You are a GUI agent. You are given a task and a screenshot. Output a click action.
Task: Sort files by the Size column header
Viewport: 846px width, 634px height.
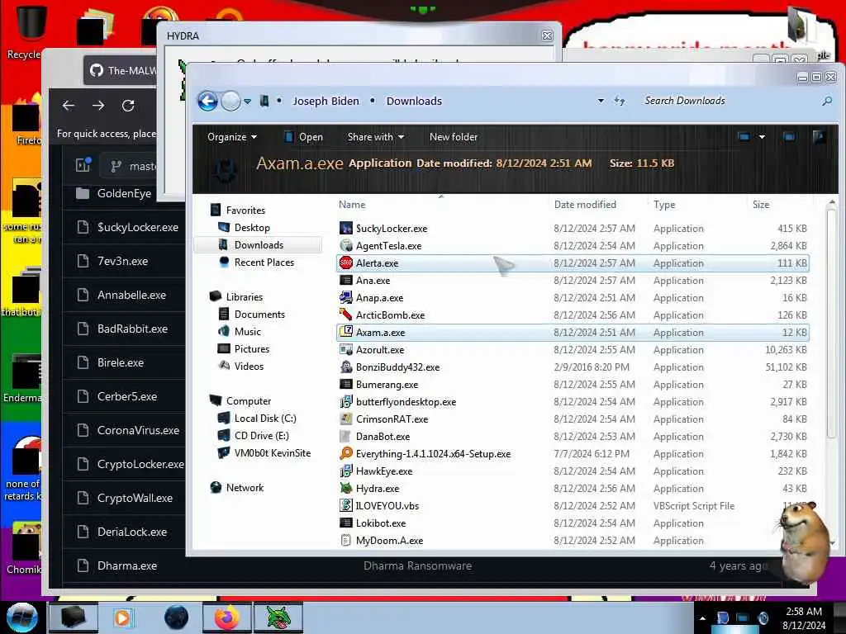761,205
